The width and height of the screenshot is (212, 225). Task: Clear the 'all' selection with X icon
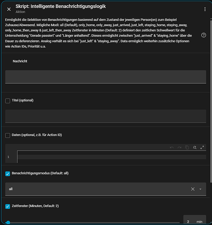[x=193, y=189]
